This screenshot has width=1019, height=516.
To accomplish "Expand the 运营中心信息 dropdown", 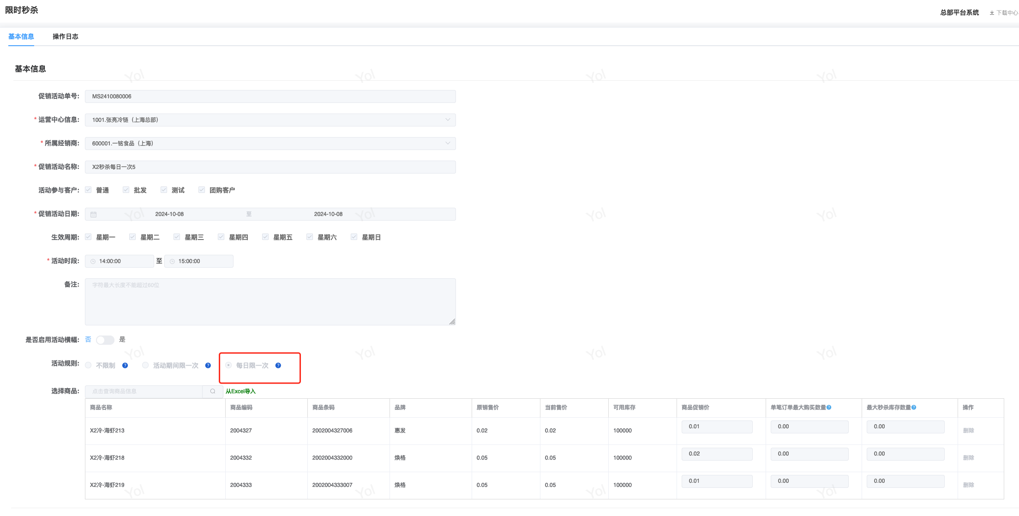I will click(447, 120).
